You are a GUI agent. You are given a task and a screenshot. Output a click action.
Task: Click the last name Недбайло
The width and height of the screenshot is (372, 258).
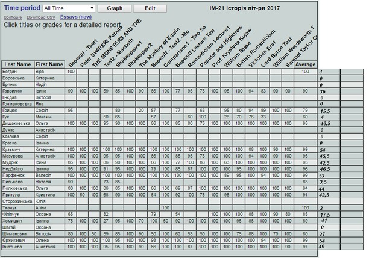13,169
